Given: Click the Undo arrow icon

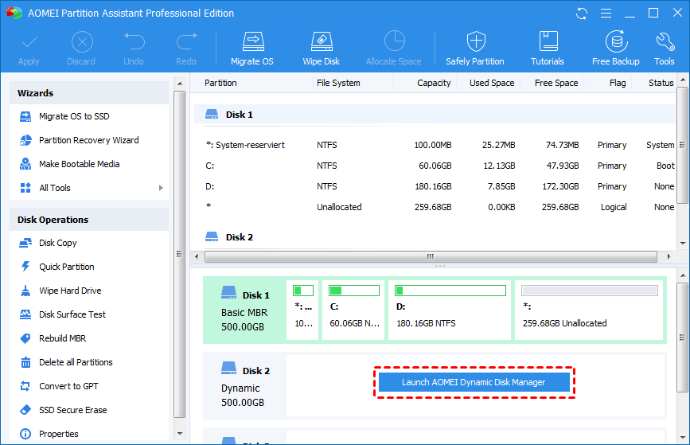Looking at the screenshot, I should tap(134, 42).
